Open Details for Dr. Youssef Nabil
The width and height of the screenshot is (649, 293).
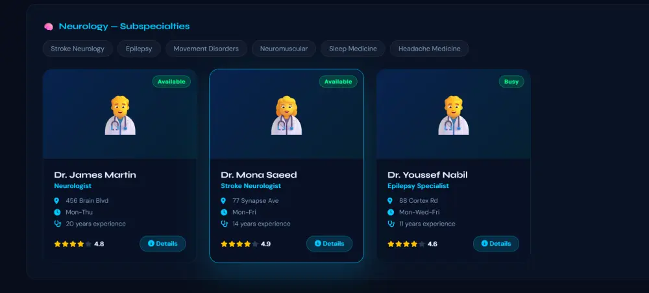496,244
